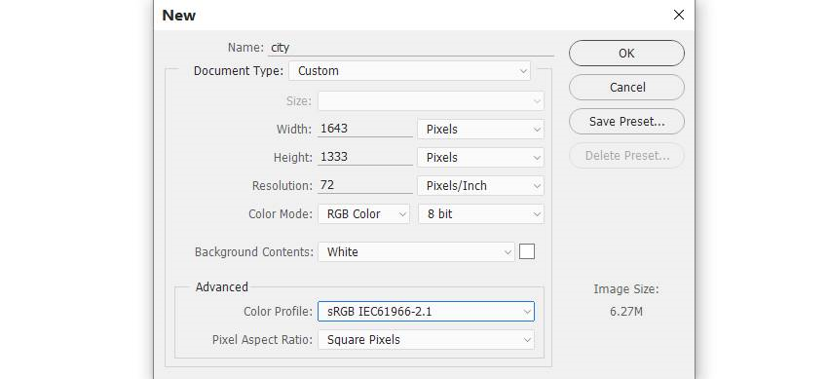Click the OK button
This screenshot has width=828, height=379.
pyautogui.click(x=626, y=54)
